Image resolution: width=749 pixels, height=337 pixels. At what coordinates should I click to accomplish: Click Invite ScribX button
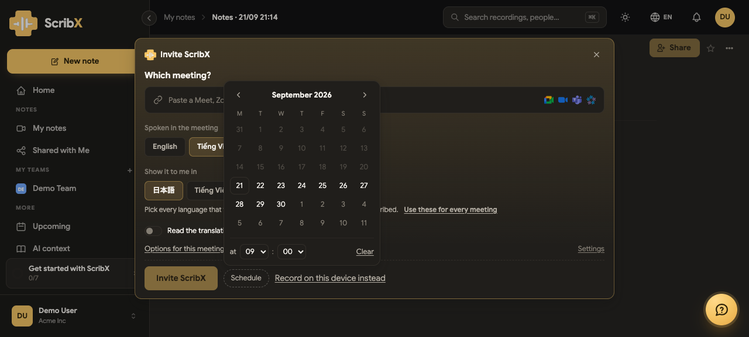pos(181,279)
